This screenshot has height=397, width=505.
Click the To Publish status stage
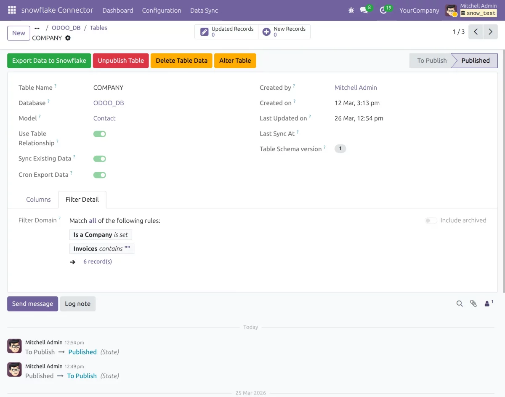point(432,61)
